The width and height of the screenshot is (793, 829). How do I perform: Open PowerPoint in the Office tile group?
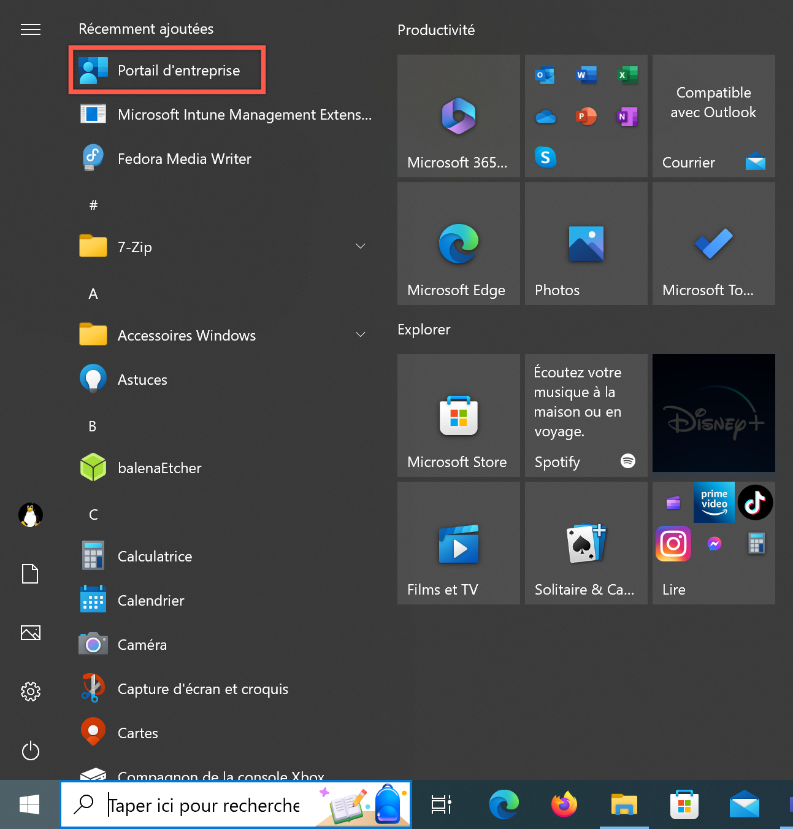[x=586, y=116]
